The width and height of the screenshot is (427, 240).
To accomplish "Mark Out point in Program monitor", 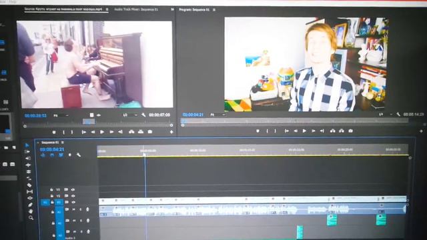I will pyautogui.click(x=276, y=131).
